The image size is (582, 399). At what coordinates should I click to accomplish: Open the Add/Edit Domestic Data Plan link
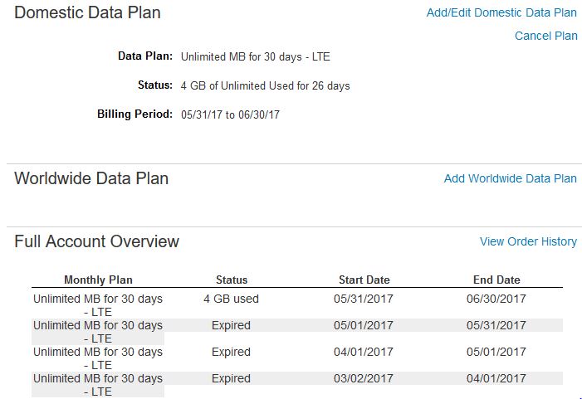(x=501, y=12)
